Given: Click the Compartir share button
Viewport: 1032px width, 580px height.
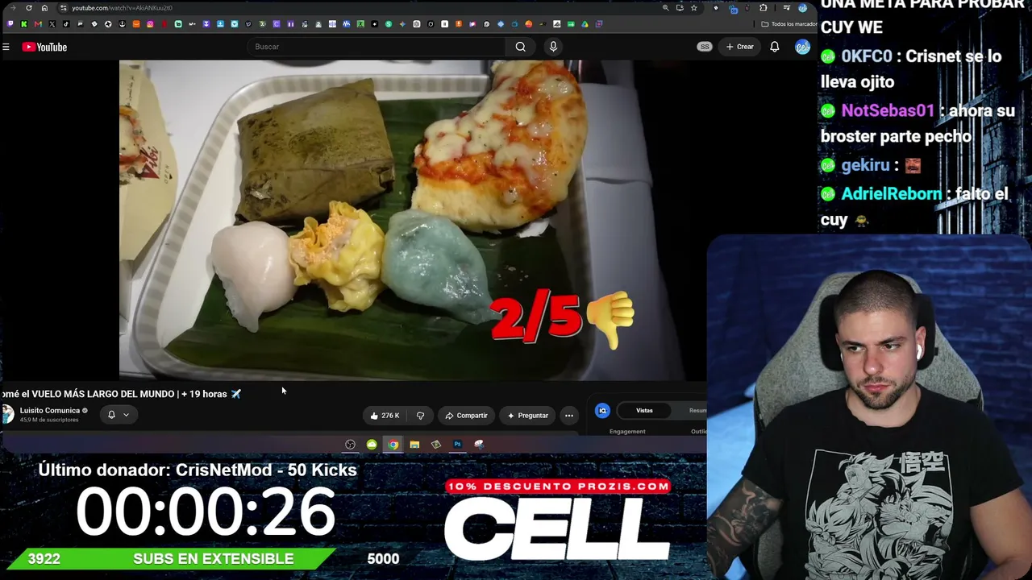Looking at the screenshot, I should [466, 416].
